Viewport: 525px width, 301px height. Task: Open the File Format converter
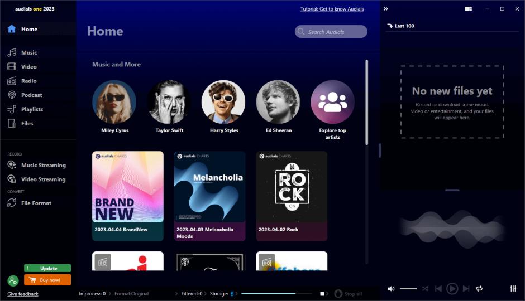30,203
